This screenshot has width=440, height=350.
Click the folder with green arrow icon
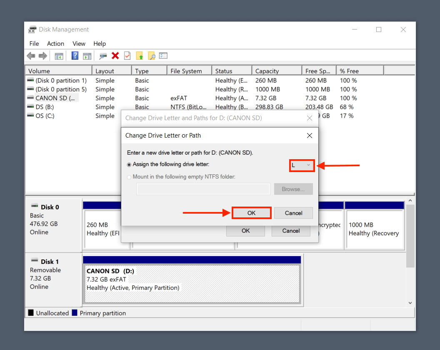click(140, 56)
